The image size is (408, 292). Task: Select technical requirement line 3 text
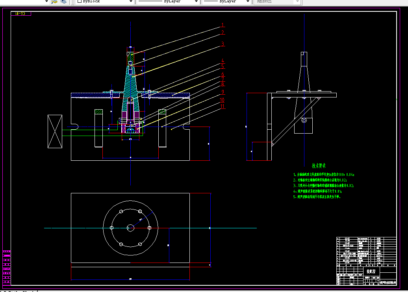[x=323, y=185]
